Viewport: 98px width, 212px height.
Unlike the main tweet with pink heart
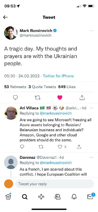point(60,98)
